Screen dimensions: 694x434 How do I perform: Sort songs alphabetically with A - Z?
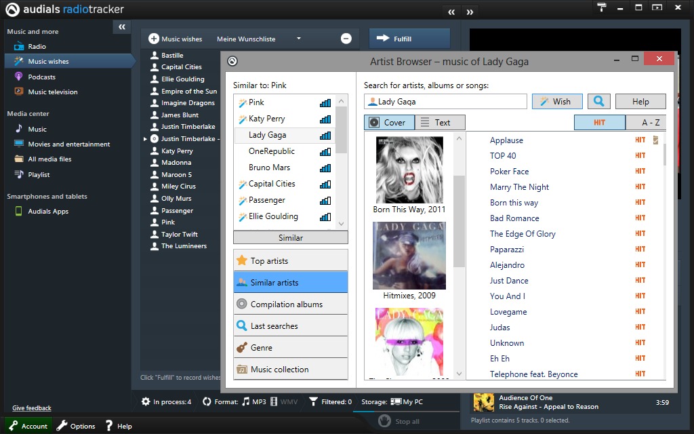[x=646, y=122]
